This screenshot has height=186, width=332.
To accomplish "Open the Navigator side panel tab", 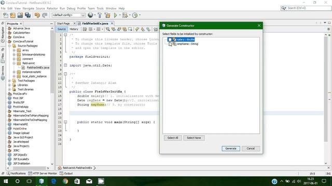I will point(3,35).
